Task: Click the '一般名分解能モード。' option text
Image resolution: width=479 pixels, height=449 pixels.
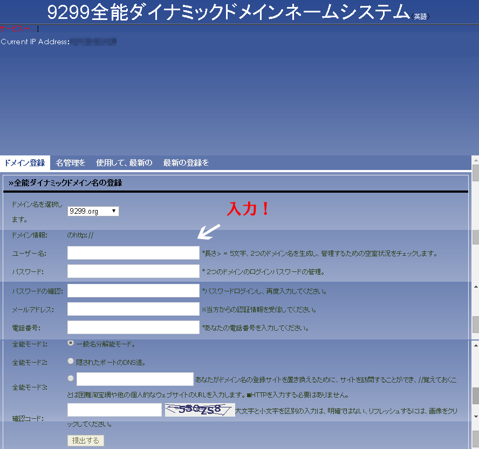Action: click(x=106, y=344)
